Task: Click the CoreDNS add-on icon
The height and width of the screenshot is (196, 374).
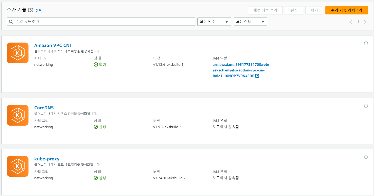Action: 18,115
